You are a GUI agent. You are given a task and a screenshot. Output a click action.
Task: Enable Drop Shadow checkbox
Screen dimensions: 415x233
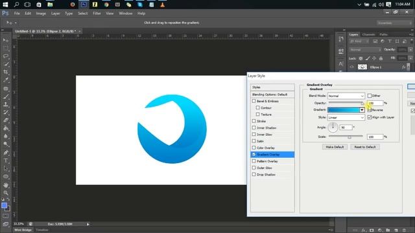pyautogui.click(x=254, y=175)
